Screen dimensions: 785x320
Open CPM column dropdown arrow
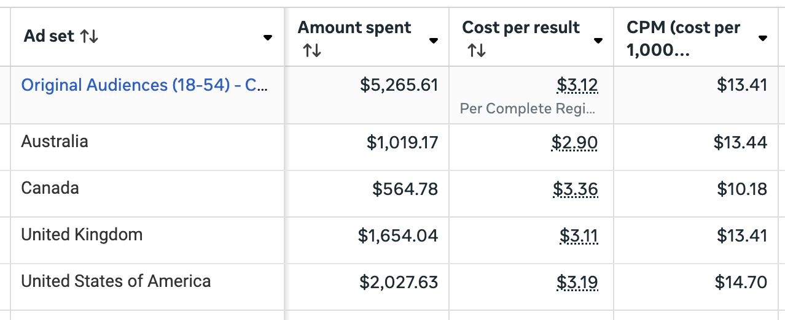(763, 38)
